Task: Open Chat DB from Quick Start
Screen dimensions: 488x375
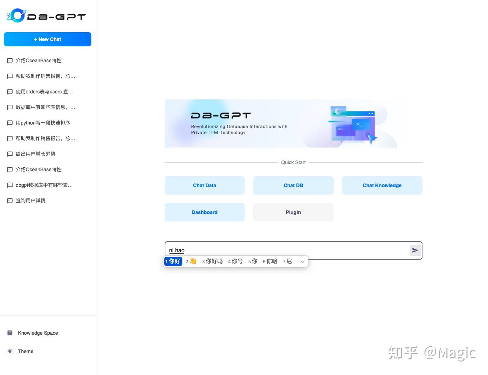Action: coord(293,185)
